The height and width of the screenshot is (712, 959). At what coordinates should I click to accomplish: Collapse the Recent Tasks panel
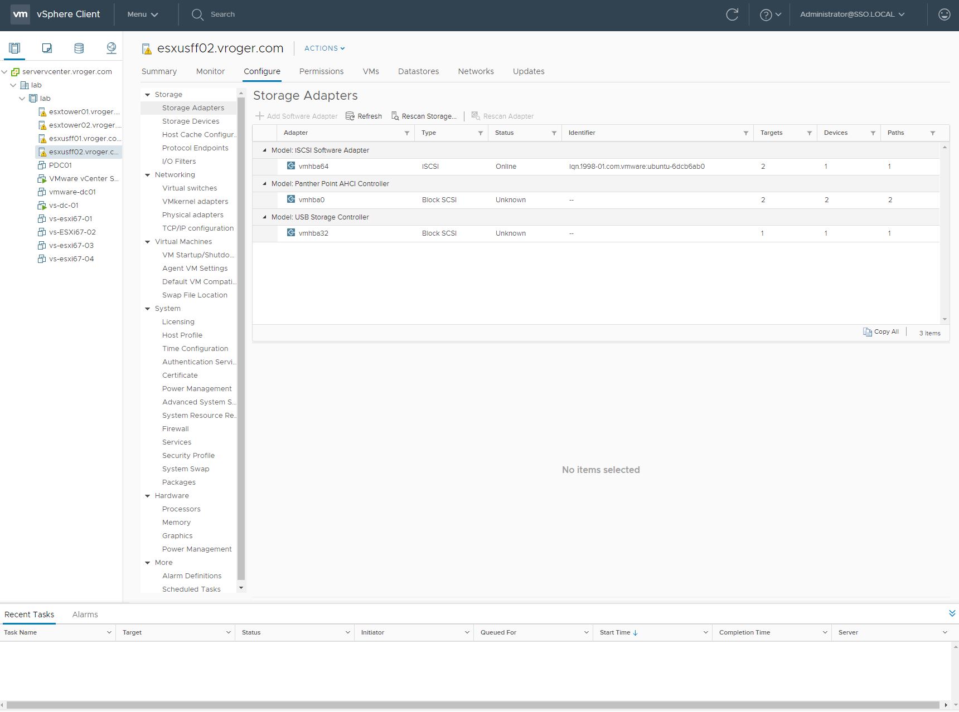(952, 613)
